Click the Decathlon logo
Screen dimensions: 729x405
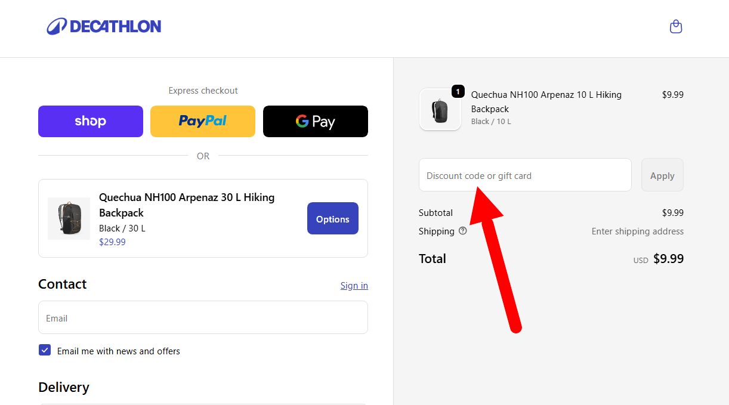104,26
